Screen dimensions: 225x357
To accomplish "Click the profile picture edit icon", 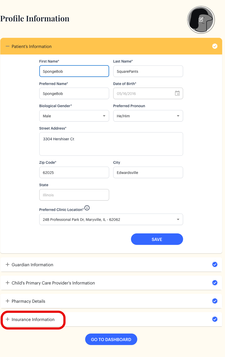I will coord(201,19).
